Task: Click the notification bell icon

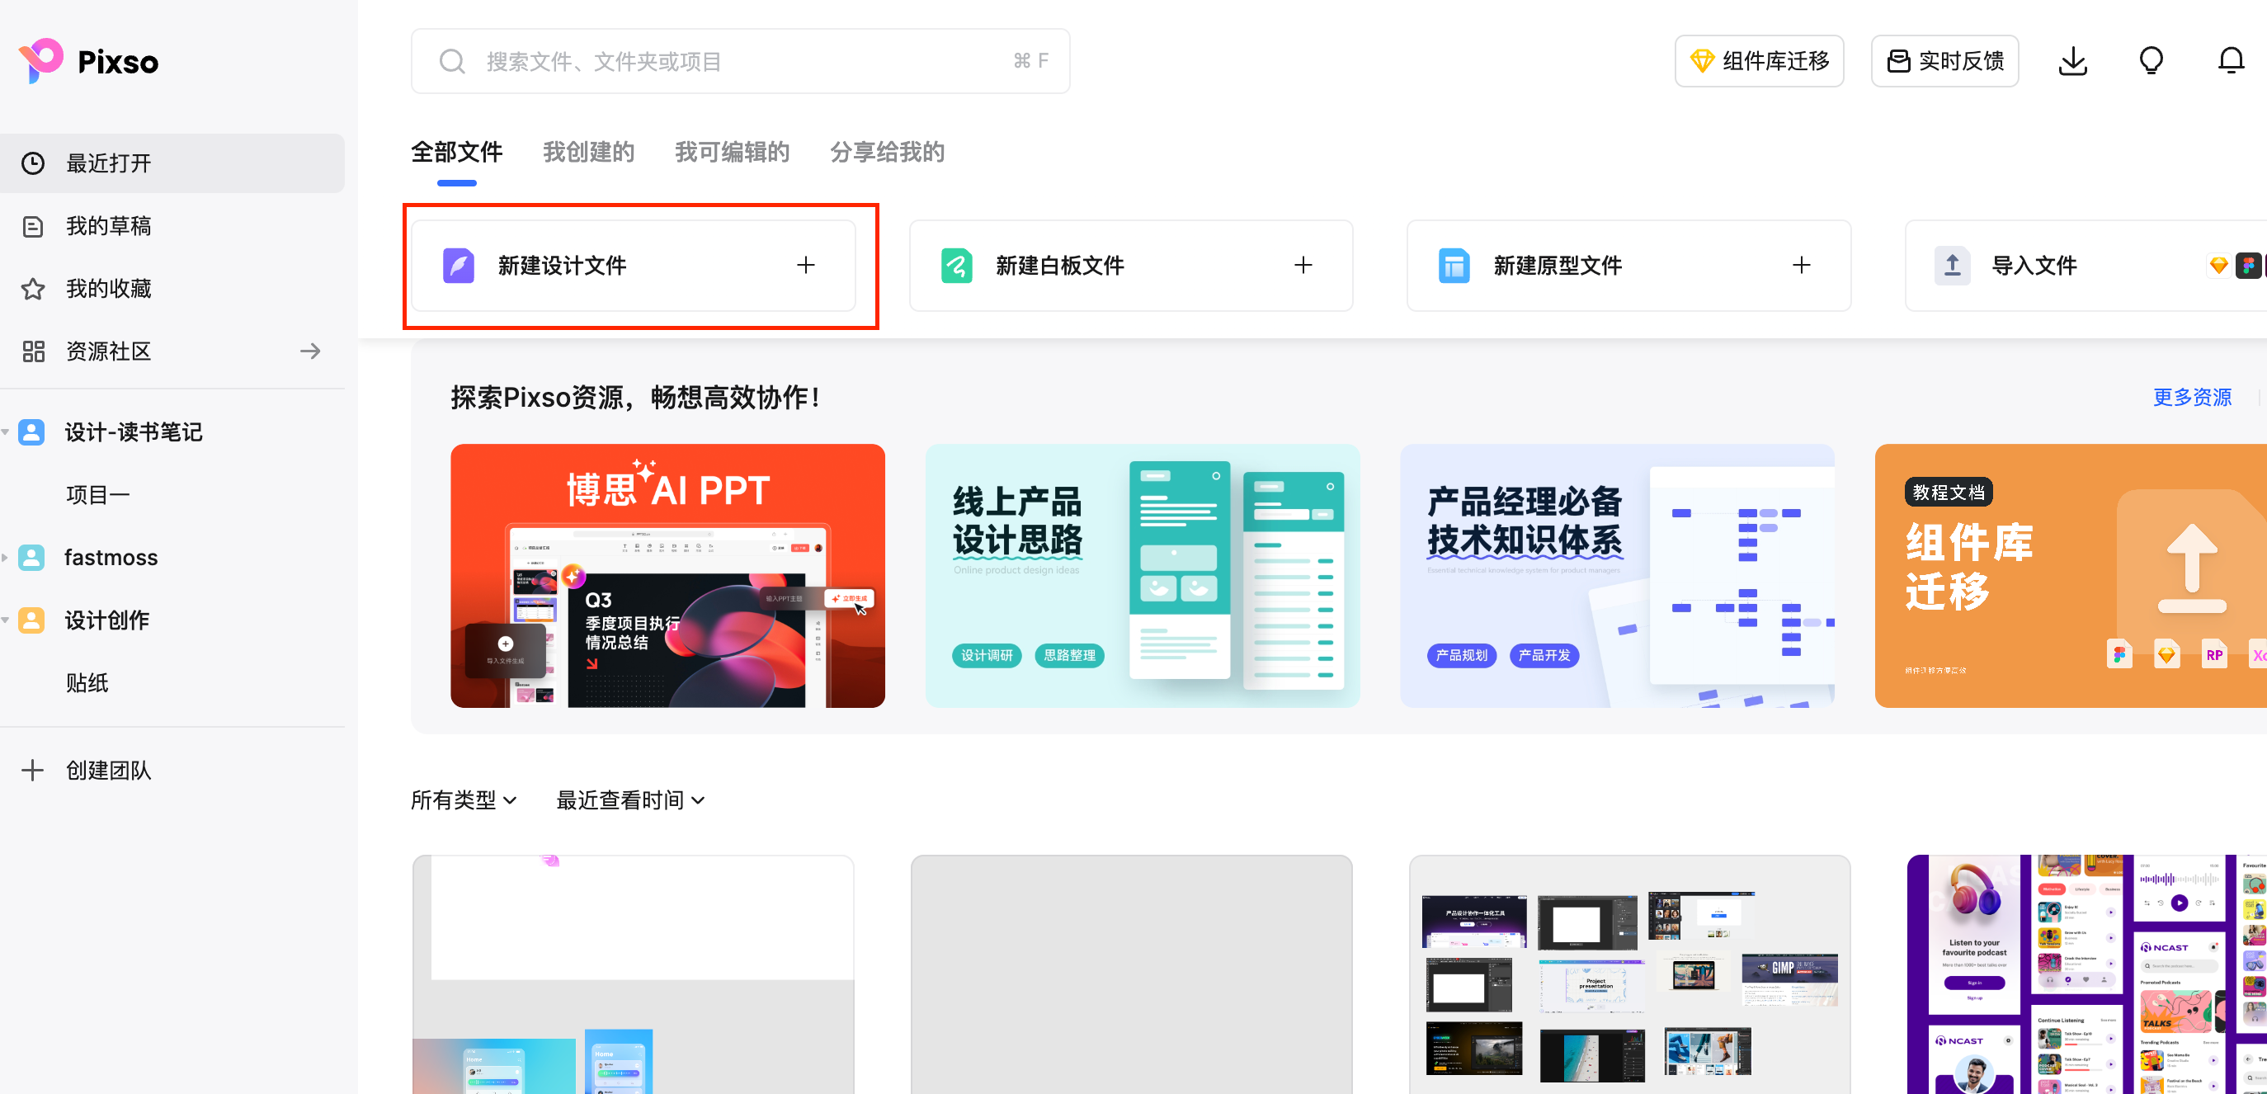Action: click(2231, 59)
